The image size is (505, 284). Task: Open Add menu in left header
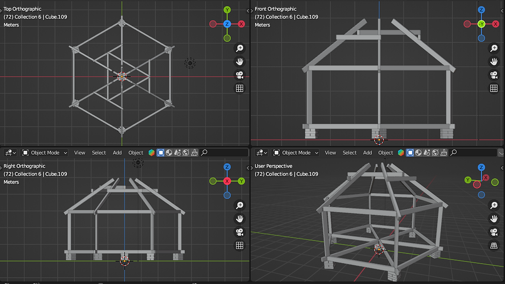(x=117, y=152)
